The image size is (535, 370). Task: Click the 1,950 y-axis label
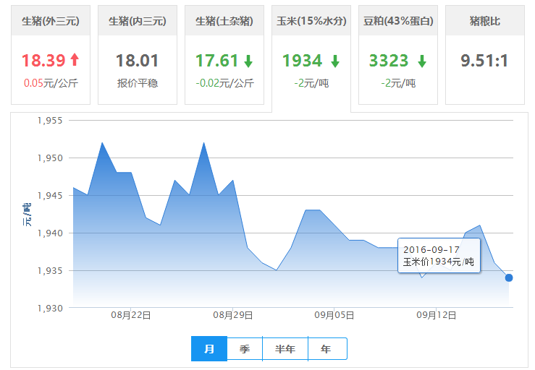pyautogui.click(x=50, y=158)
